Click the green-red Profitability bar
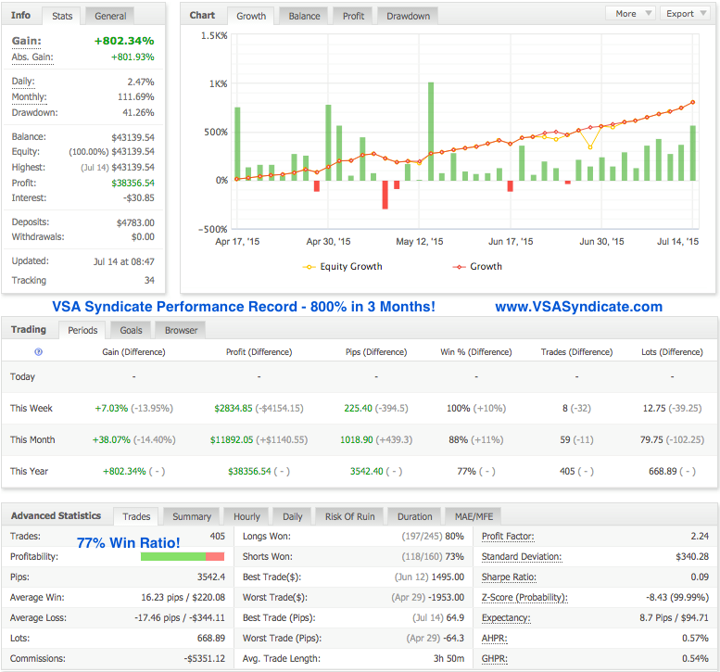Image resolution: width=720 pixels, height=672 pixels. click(183, 557)
